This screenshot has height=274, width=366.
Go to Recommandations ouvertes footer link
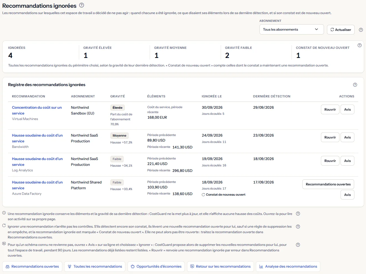click(x=32, y=267)
